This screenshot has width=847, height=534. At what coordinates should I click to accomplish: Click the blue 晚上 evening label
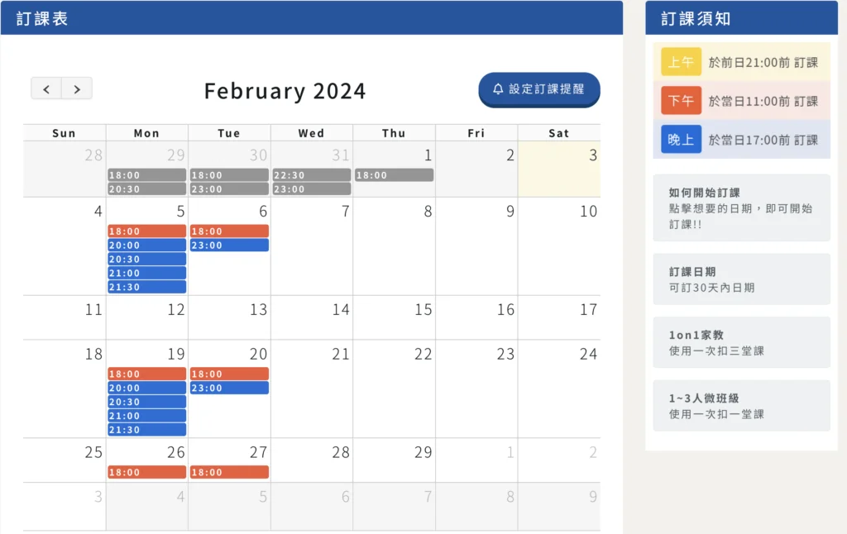tap(681, 140)
